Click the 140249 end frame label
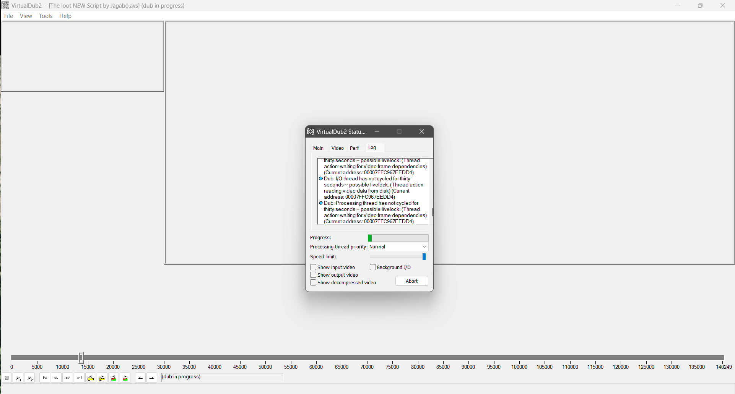The width and height of the screenshot is (735, 394). 724,367
